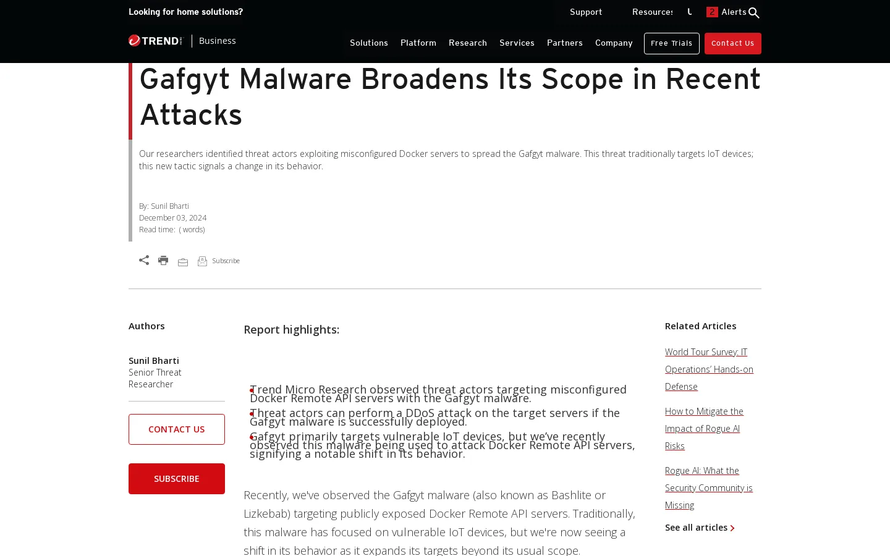This screenshot has width=890, height=556.
Task: Open the search magnifier icon
Action: pyautogui.click(x=753, y=13)
